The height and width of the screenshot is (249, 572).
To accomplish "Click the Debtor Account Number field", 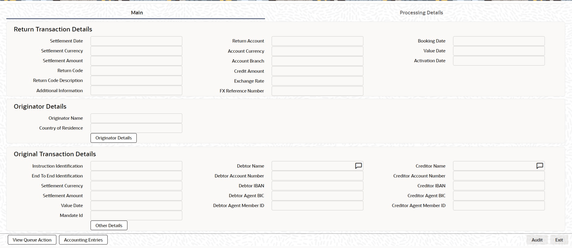I will pyautogui.click(x=317, y=176).
